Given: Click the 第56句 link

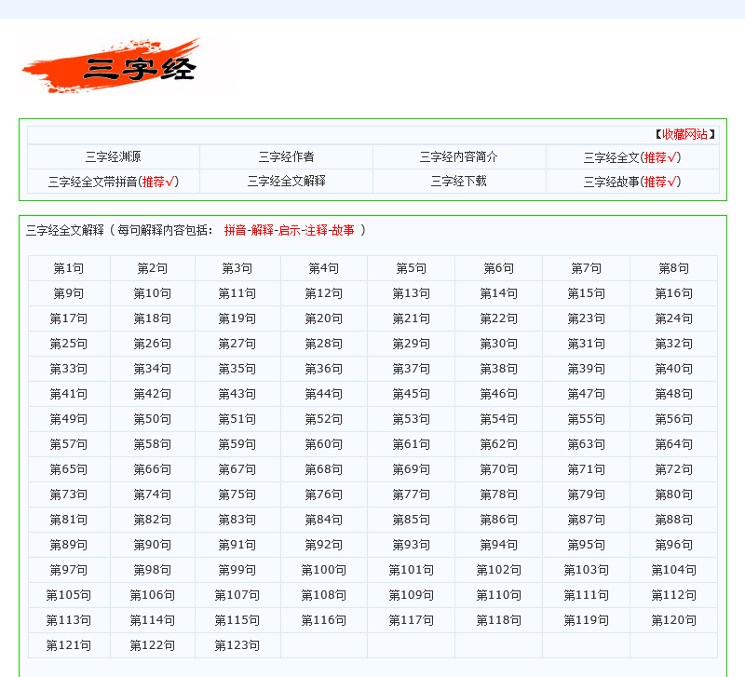Looking at the screenshot, I should tap(673, 419).
